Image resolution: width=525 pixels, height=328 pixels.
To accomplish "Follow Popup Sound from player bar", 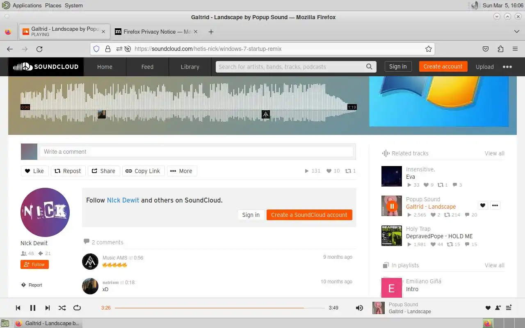I will [498, 308].
